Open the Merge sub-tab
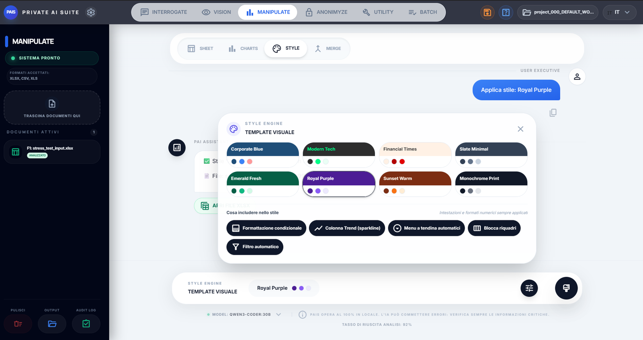Image resolution: width=643 pixels, height=340 pixels. (x=328, y=49)
